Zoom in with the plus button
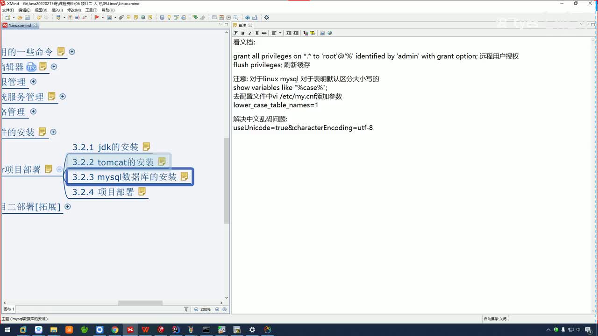Screen dimensions: 598x336 217,309
